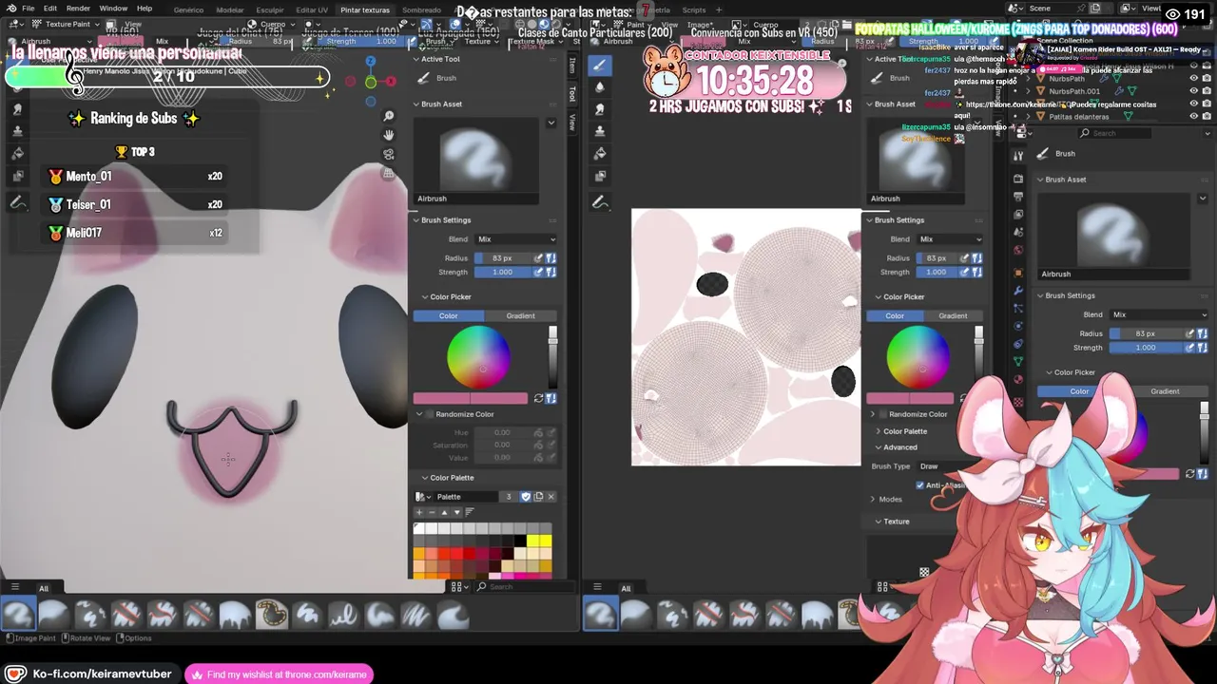Switch perspective/orthographic grid icon in viewport

389,173
